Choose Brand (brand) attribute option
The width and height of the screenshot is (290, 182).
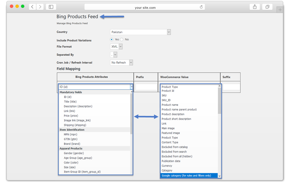(x=72, y=144)
